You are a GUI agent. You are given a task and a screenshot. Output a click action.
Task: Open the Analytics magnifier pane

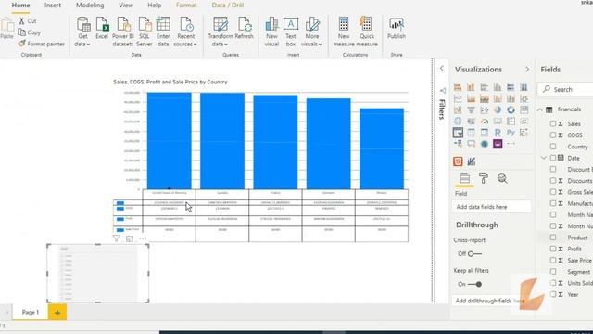(x=502, y=179)
